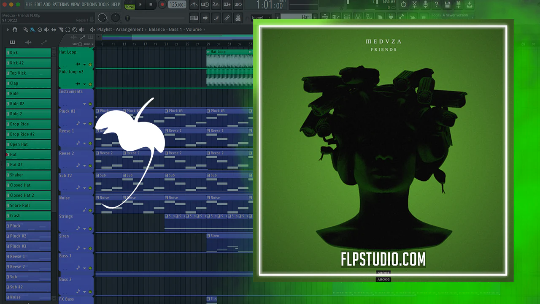Open the playlist options arrow menu
The image size is (540, 304).
click(x=8, y=30)
